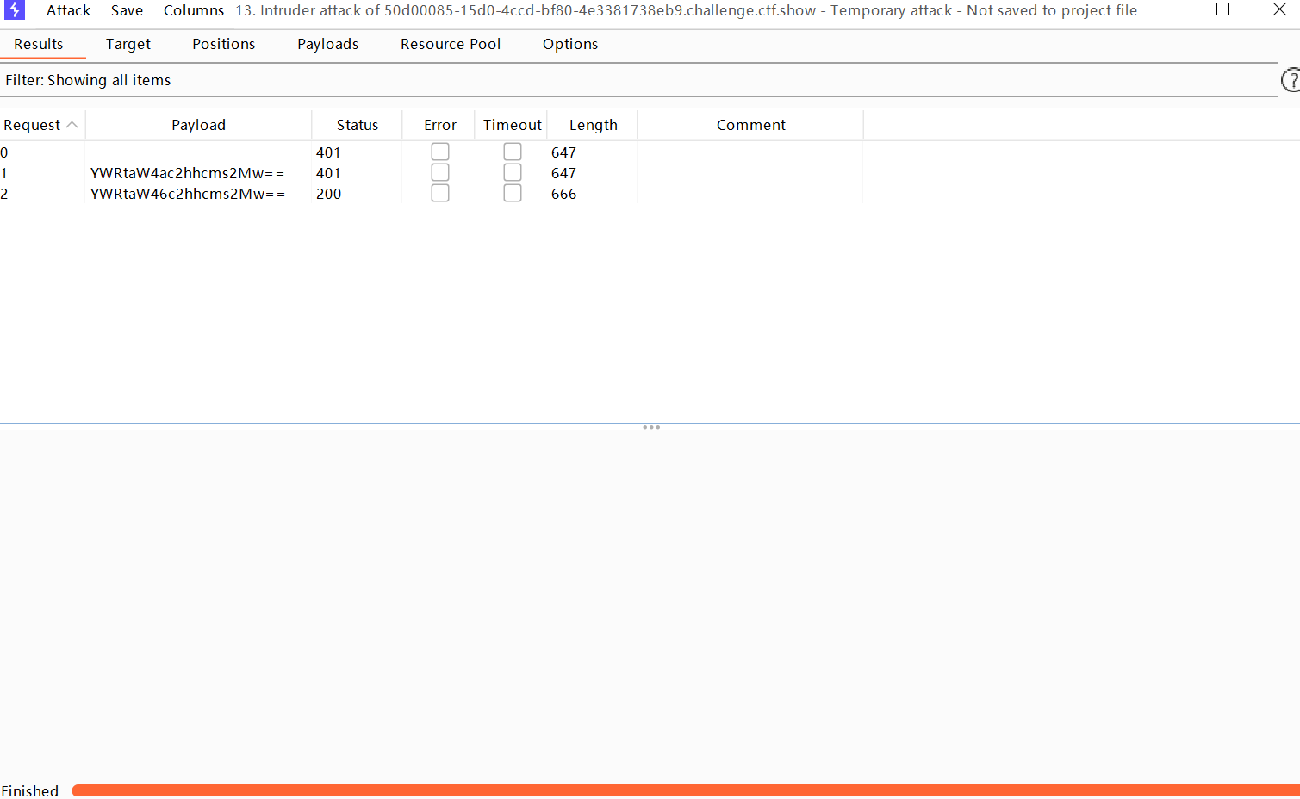Open the Save menu
The width and height of the screenshot is (1300, 799).
[x=127, y=10]
